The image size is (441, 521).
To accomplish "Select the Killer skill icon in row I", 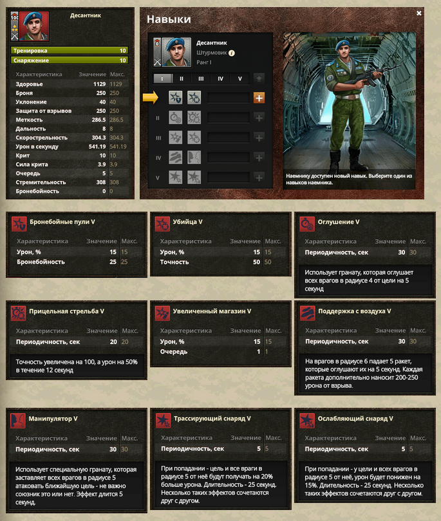I will coord(194,98).
